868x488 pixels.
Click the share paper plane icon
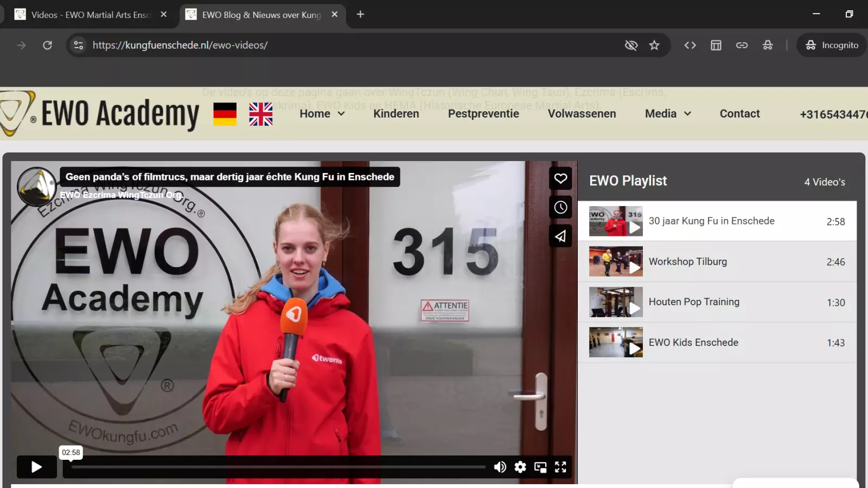pyautogui.click(x=560, y=236)
